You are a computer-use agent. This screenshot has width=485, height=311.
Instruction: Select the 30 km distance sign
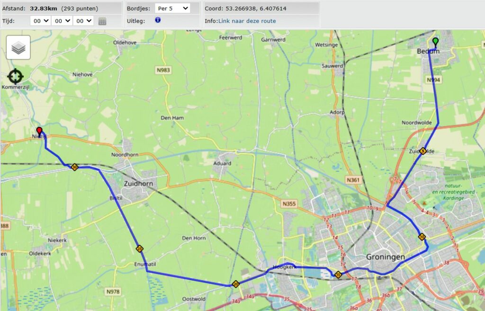[74, 167]
